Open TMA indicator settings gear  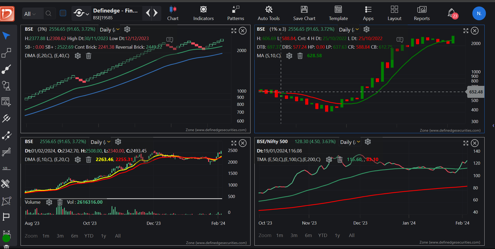tap(329, 159)
